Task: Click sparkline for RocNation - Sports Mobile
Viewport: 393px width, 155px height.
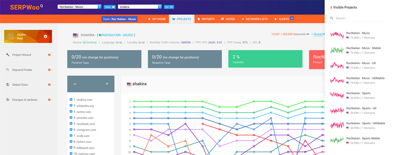Action: click(337, 140)
